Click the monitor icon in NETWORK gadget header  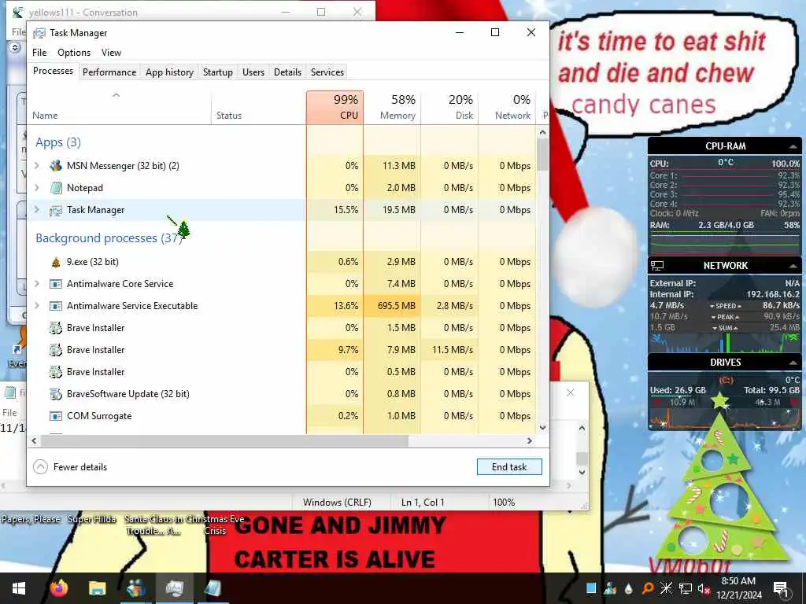[657, 266]
